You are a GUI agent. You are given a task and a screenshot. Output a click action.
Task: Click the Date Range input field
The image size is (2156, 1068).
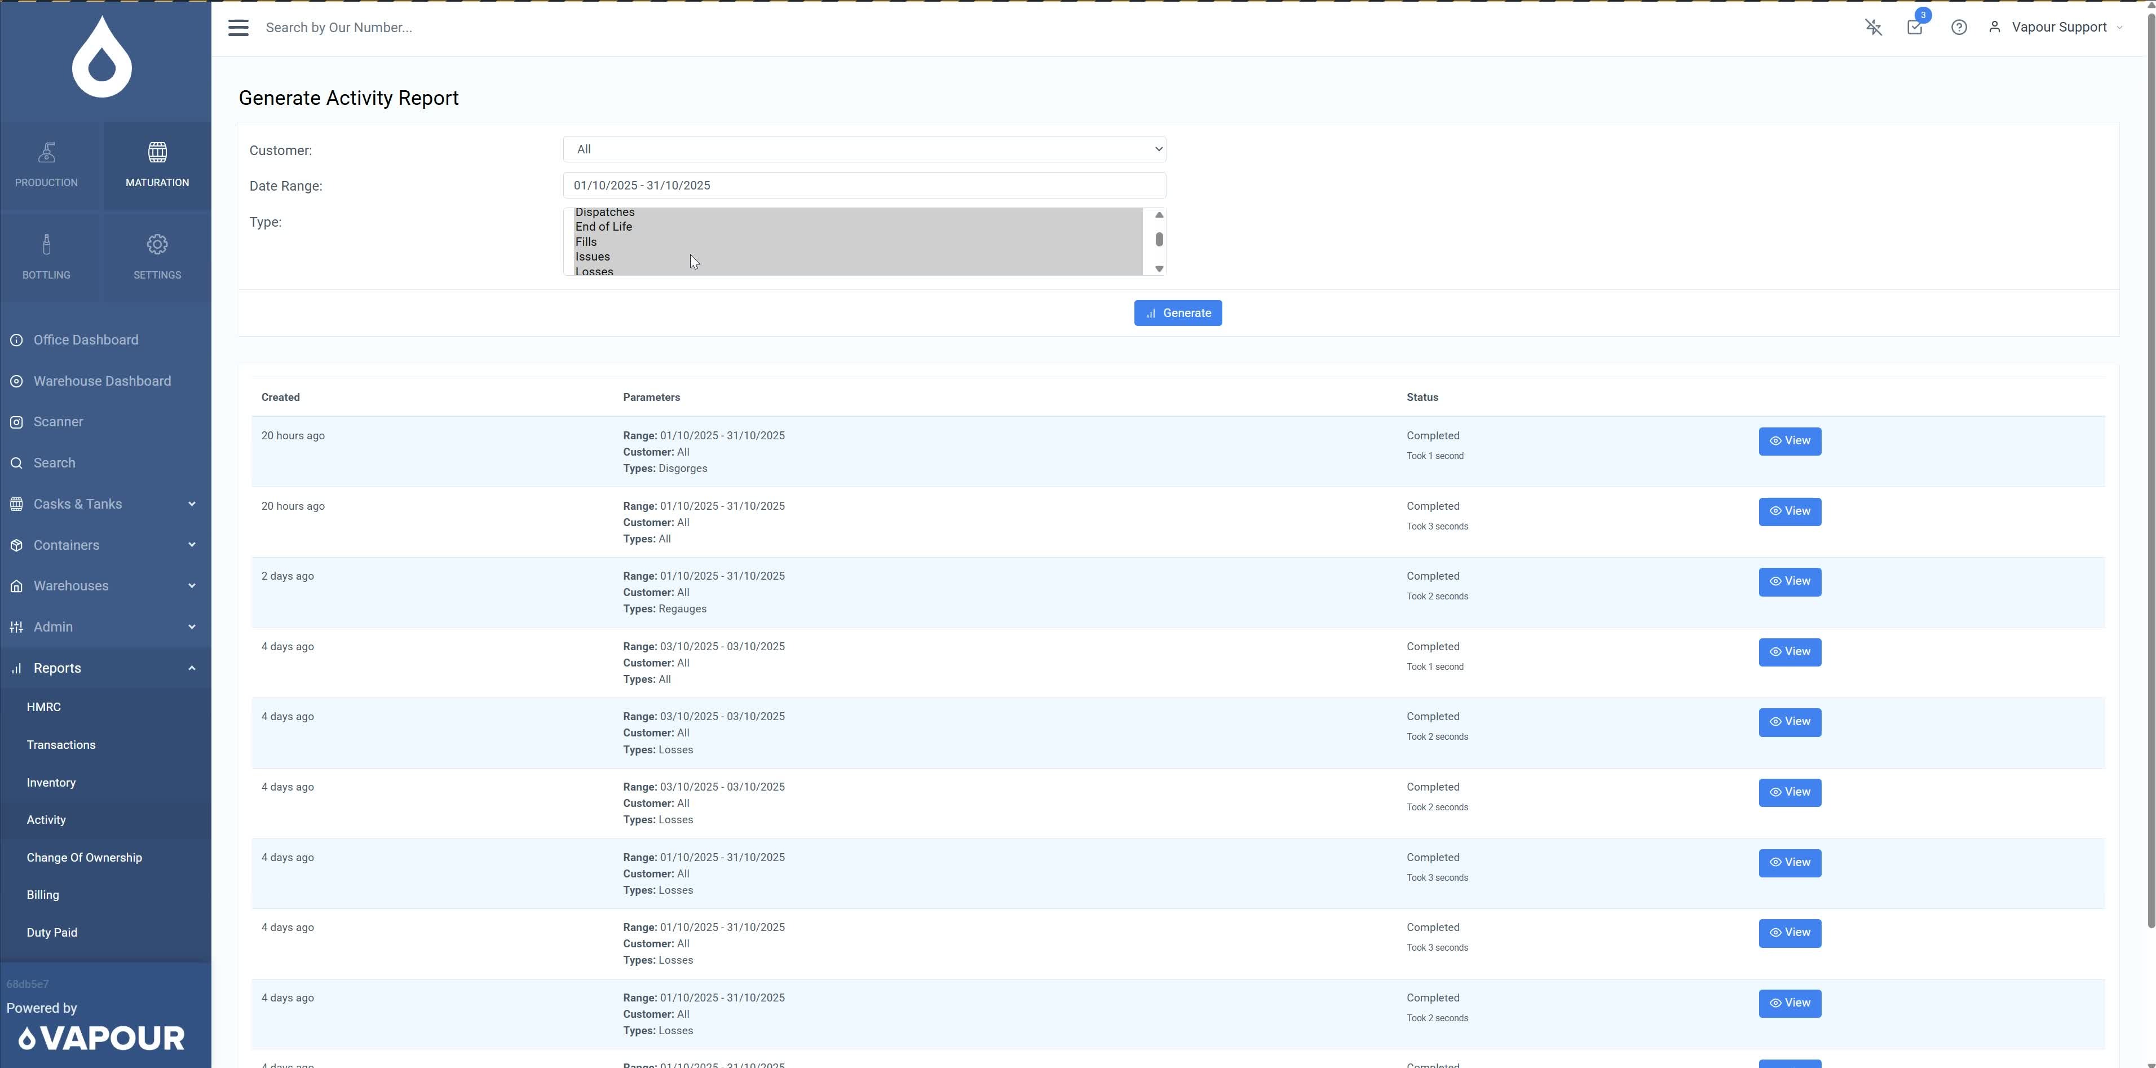click(864, 186)
